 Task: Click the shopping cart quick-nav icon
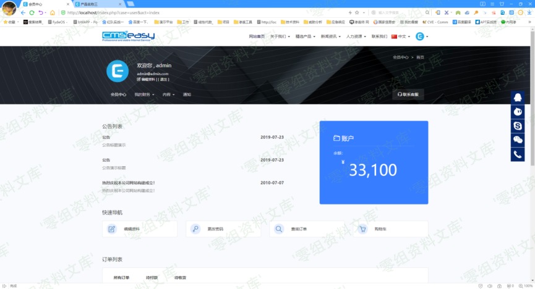tap(362, 229)
